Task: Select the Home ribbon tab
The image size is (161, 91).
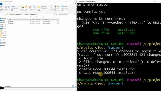Action: coord(5,4)
